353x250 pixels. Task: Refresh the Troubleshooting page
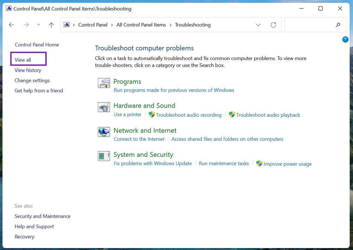(273, 25)
